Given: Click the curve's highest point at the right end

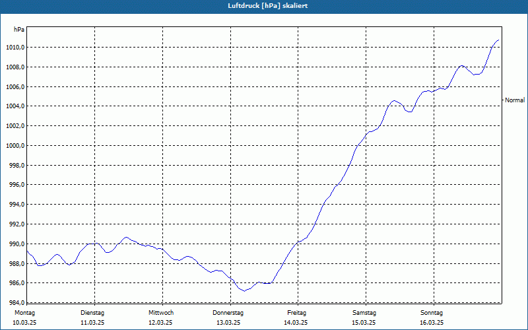Looking at the screenshot, I should tap(498, 40).
